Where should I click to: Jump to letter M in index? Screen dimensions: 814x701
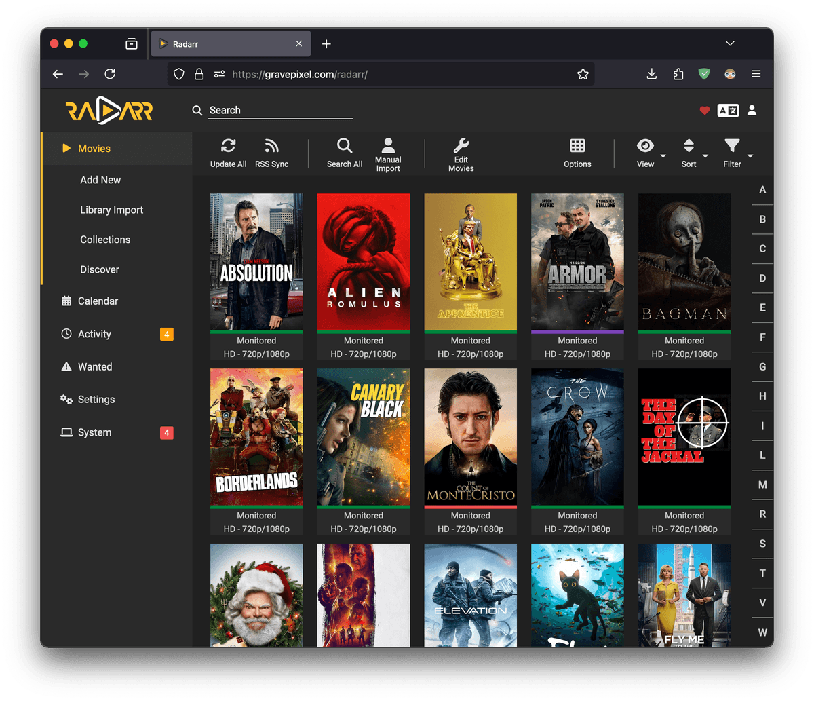pos(762,485)
